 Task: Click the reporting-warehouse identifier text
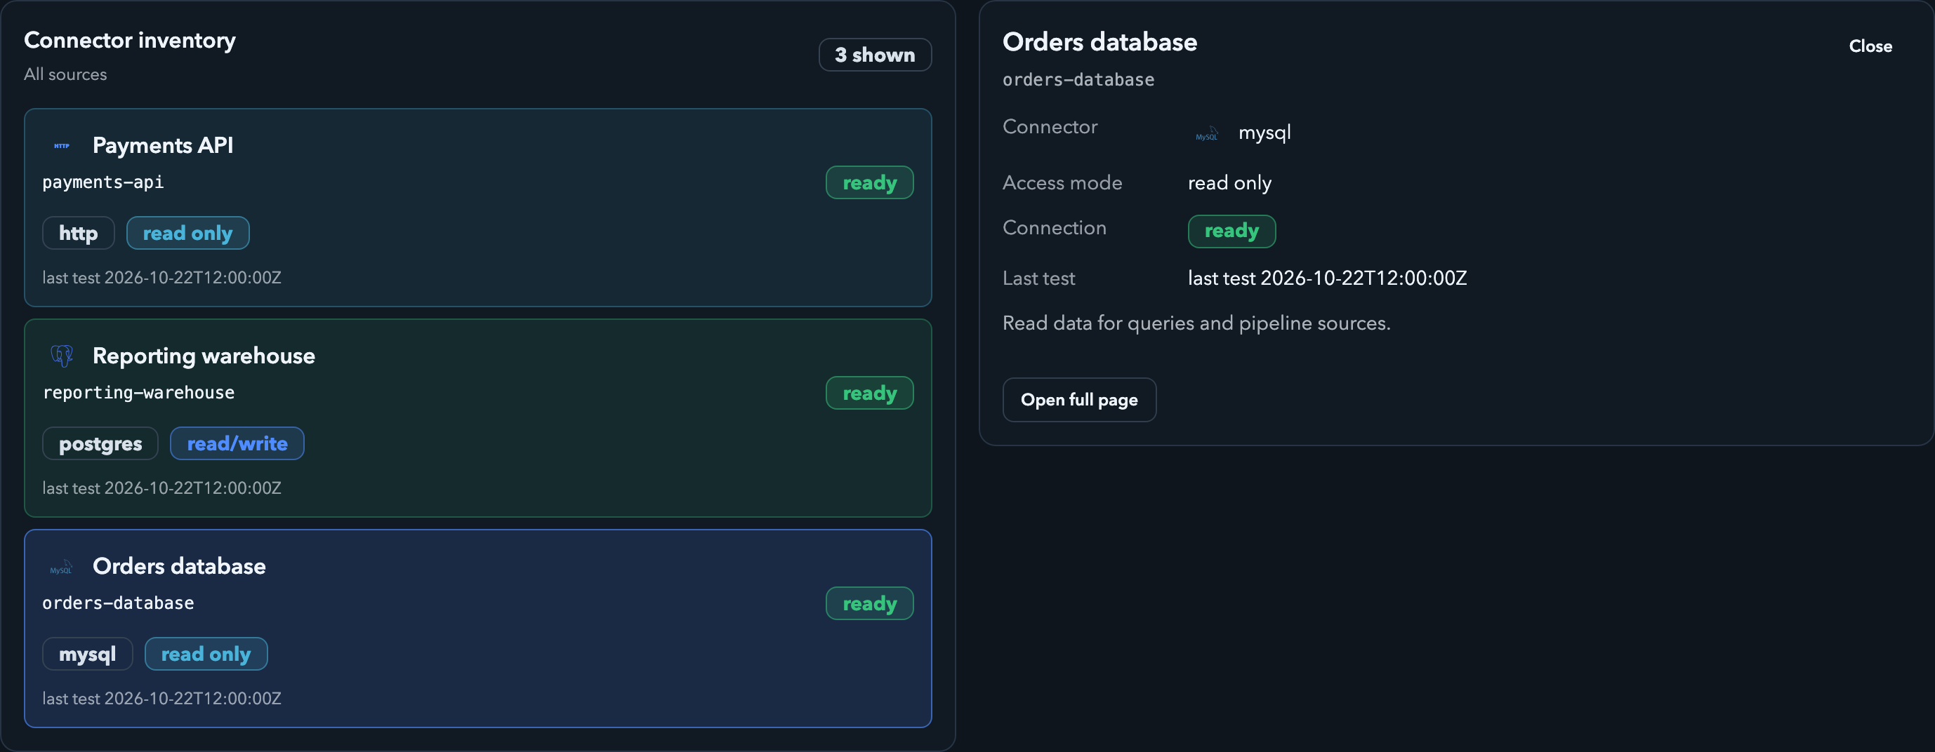pyautogui.click(x=138, y=393)
